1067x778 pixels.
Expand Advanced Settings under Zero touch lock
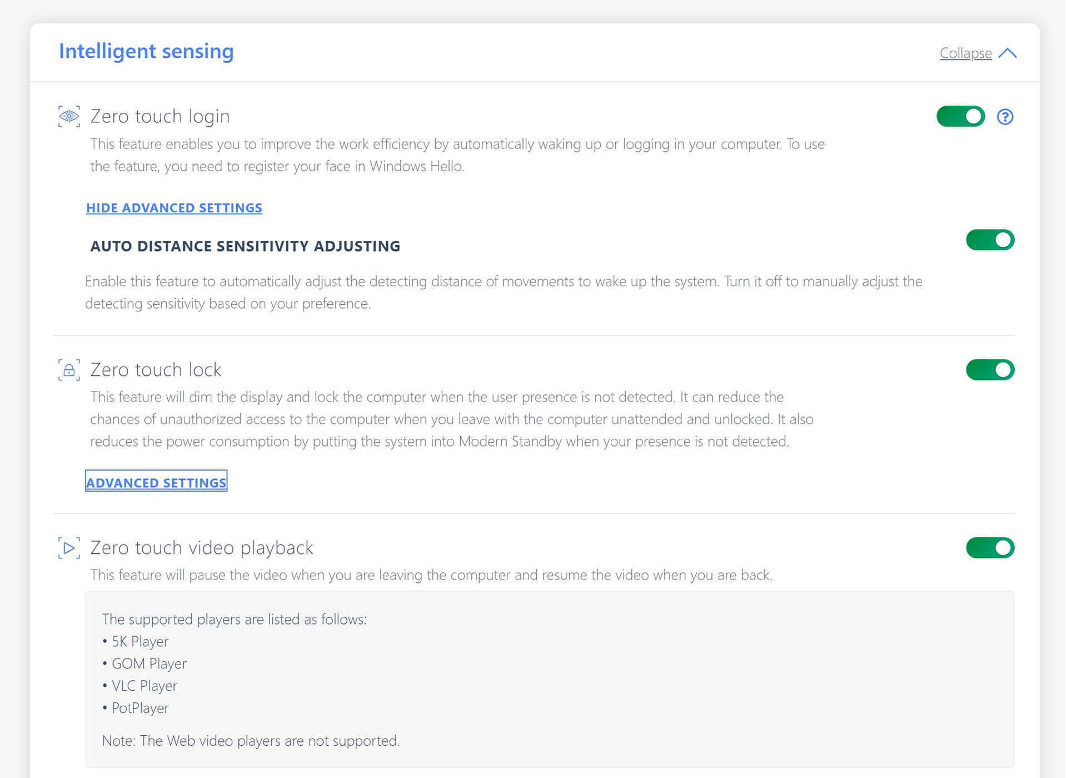coord(156,482)
